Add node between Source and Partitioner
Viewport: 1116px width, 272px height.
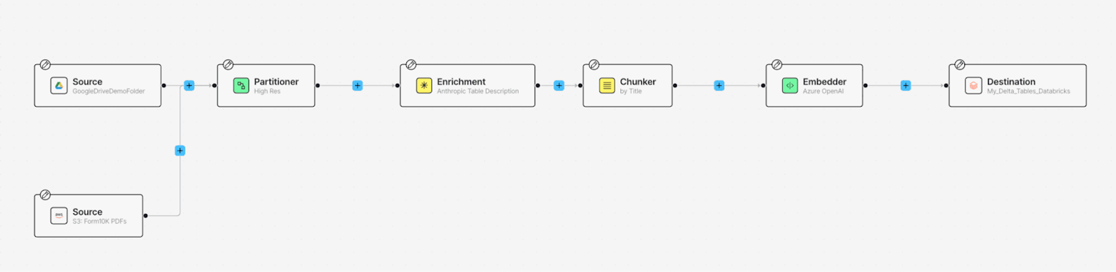(x=189, y=85)
